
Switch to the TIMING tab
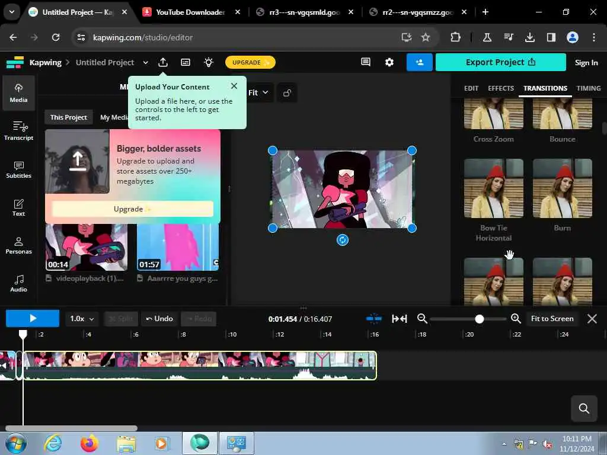coord(589,88)
